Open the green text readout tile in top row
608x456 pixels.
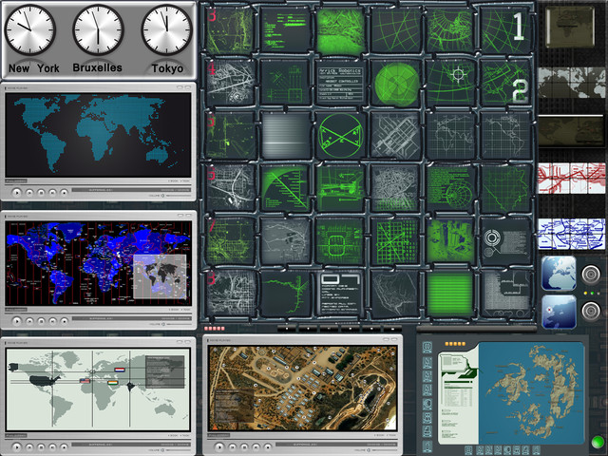285,29
